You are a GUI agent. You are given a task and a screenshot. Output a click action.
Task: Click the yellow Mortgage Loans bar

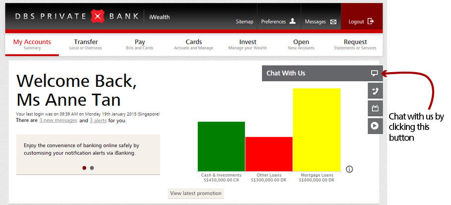[x=317, y=130]
